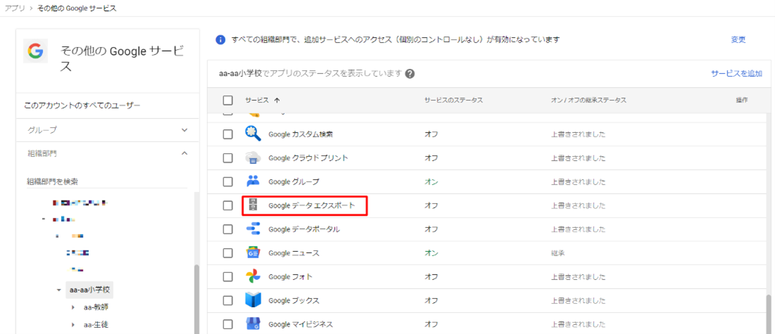
Task: Click the サービス column header
Action: pyautogui.click(x=257, y=100)
